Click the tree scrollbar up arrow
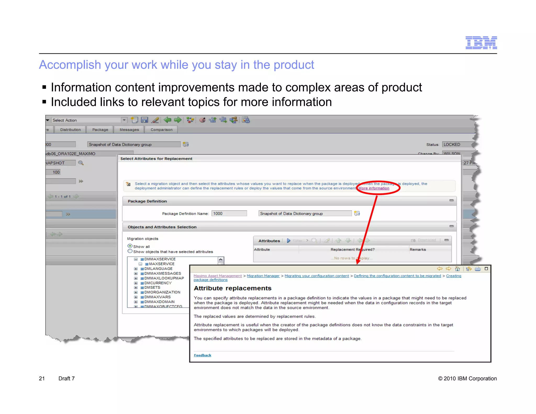This screenshot has height=414, width=536. [221, 260]
